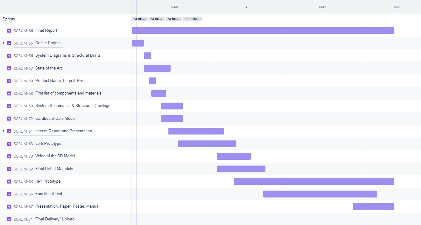Click the Hi-fi Prototype timeline bar
The image size is (421, 225).
[x=314, y=181]
